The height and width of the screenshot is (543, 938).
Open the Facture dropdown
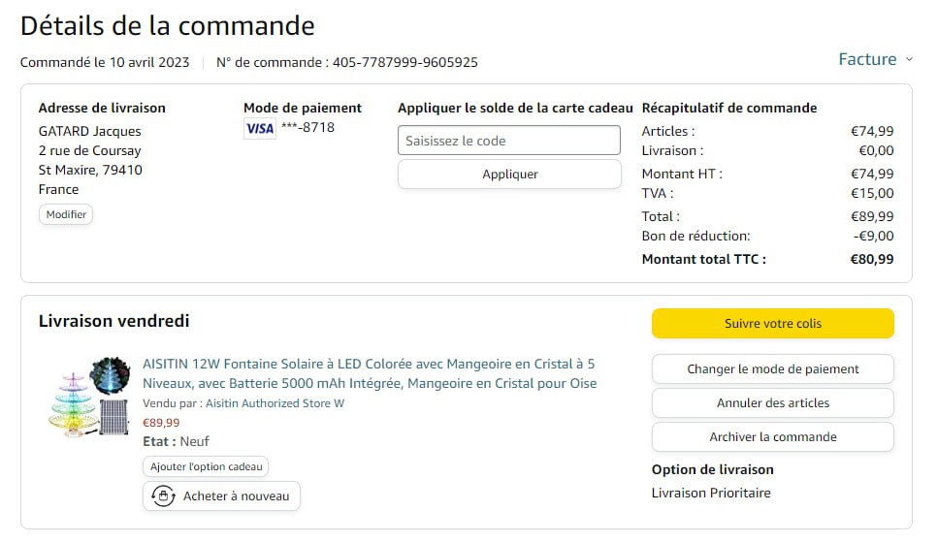tap(867, 59)
